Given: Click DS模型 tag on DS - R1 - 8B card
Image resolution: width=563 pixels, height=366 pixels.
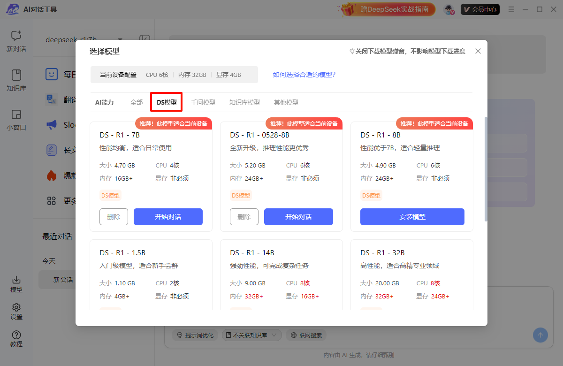Looking at the screenshot, I should point(371,195).
